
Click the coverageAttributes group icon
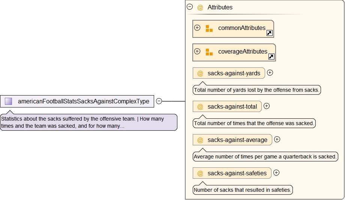209,52
